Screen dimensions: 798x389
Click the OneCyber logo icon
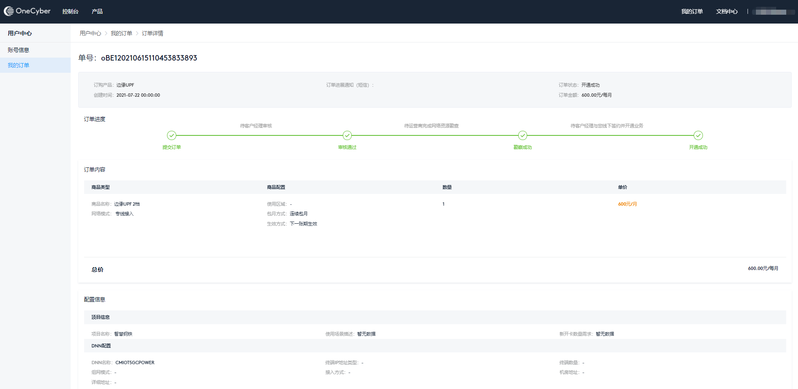coord(9,11)
